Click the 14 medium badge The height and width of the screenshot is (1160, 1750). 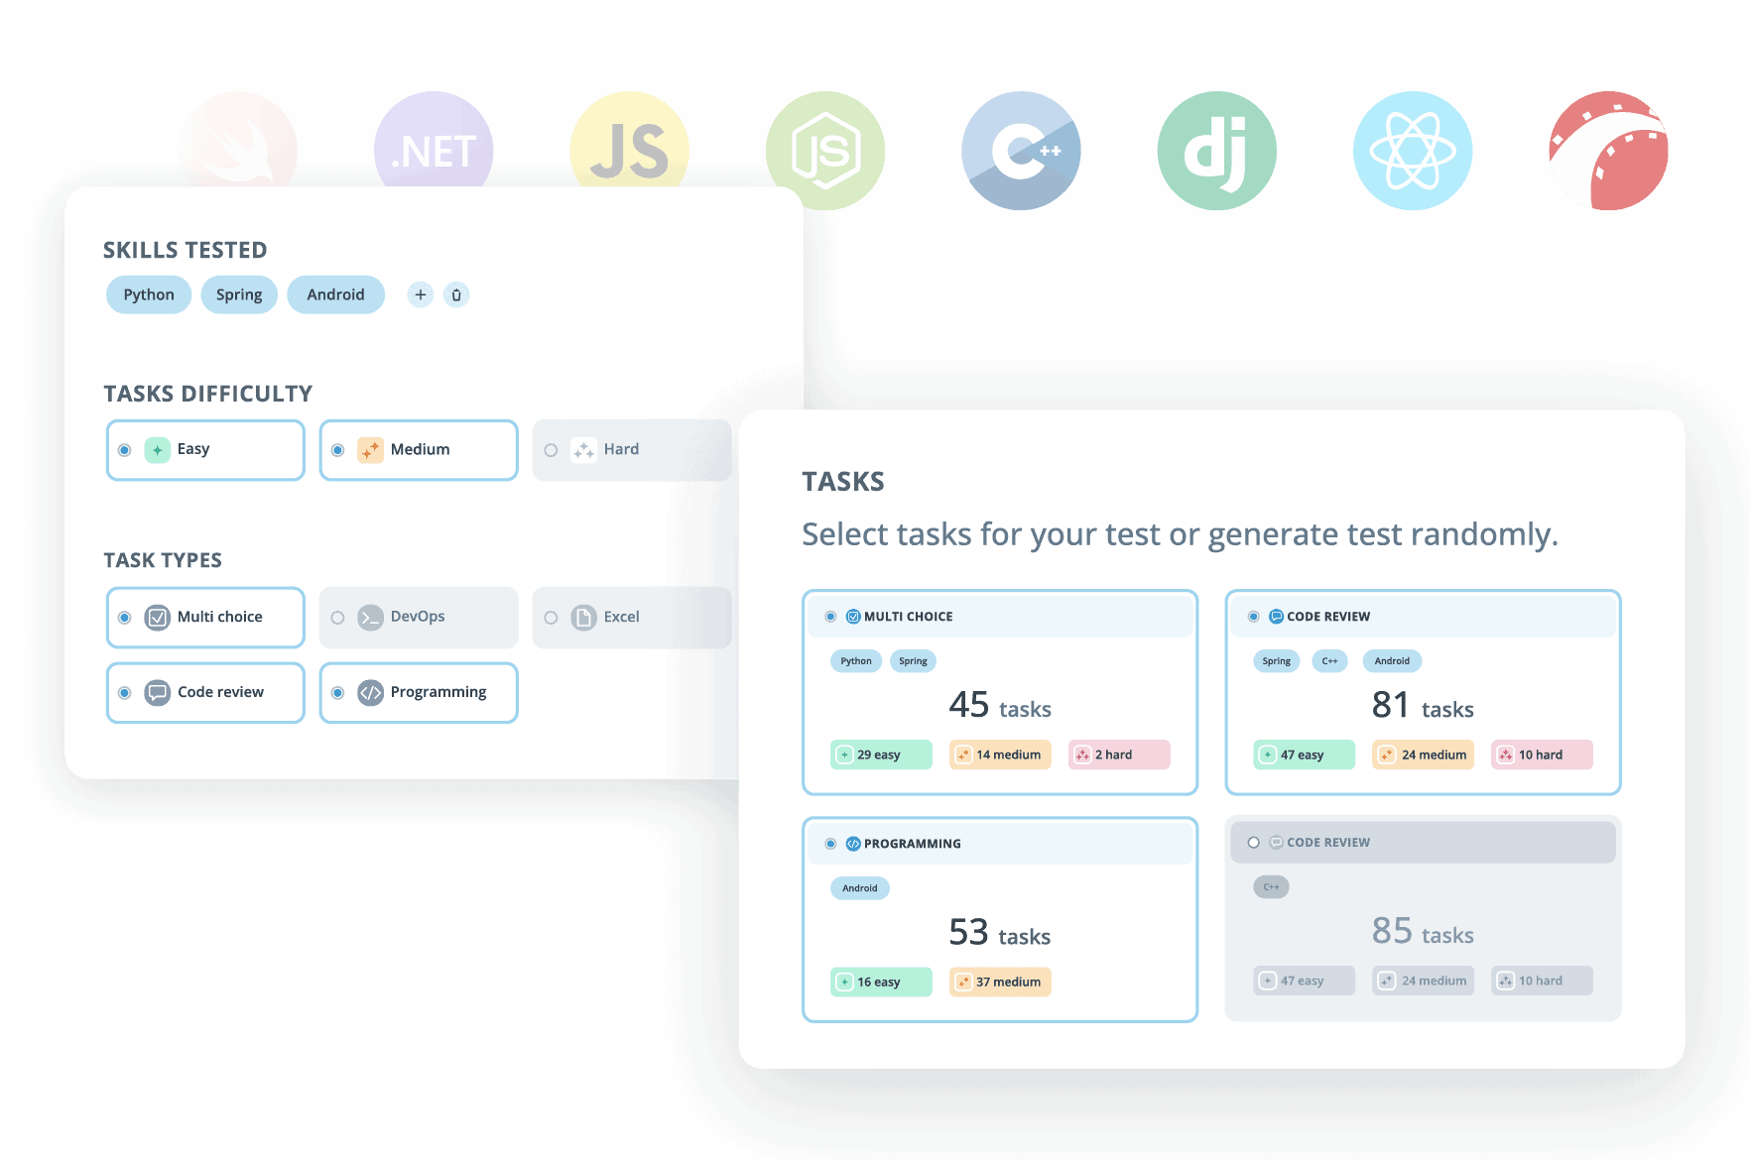(x=1000, y=754)
